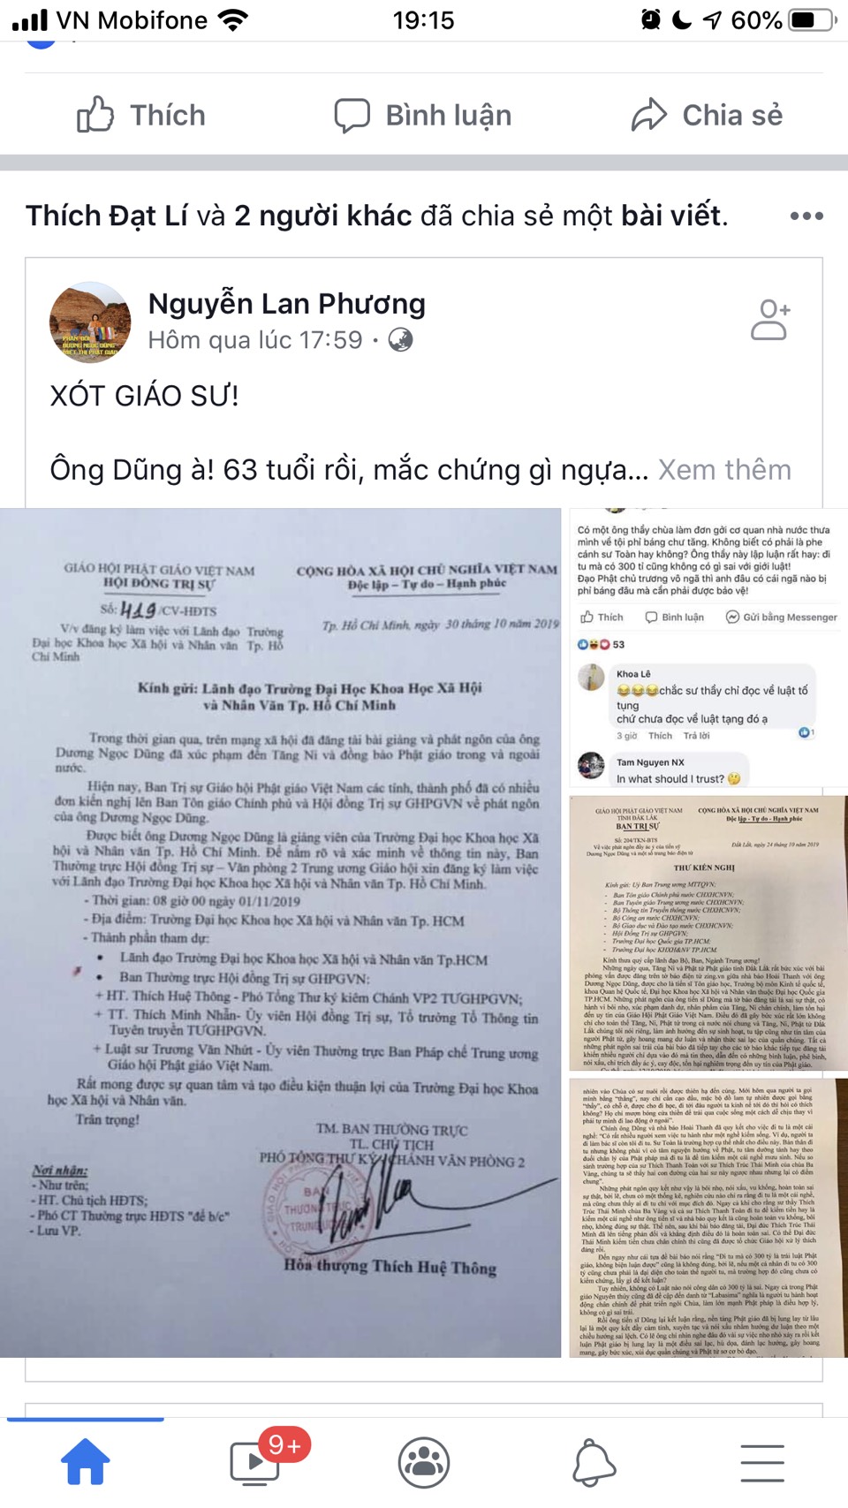The height and width of the screenshot is (1508, 848).
Task: Open Bình luận comment section
Action: [423, 115]
